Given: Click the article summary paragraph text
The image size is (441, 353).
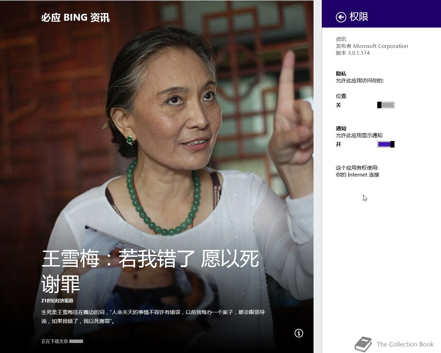Looking at the screenshot, I should pos(153,316).
